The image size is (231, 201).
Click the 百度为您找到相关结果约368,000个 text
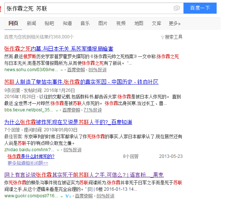pyautogui.click(x=39, y=37)
